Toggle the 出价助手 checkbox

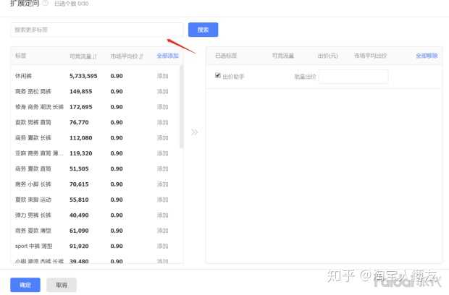pos(218,75)
